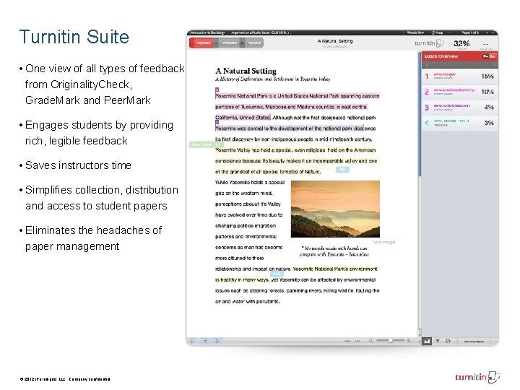Click the document scrollbar beside the paper
Image resolution: width=520 pixels, height=390 pixels.
pos(420,114)
